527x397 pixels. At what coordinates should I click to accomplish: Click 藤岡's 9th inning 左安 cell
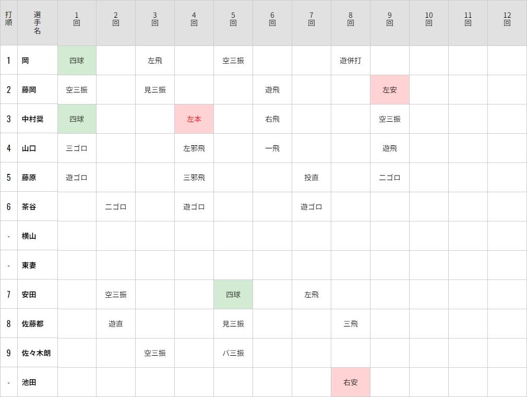click(390, 90)
